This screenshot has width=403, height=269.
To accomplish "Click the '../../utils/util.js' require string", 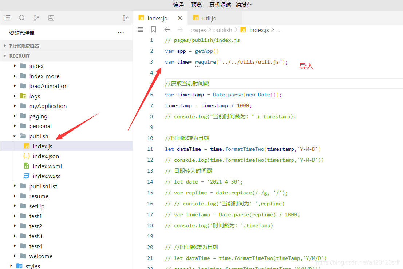I will [x=250, y=62].
